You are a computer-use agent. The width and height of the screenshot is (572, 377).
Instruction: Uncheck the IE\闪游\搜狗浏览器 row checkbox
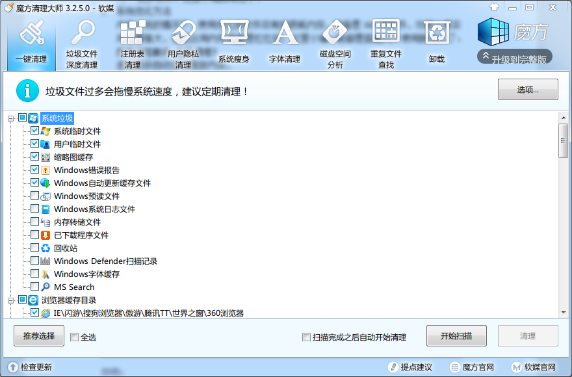click(x=34, y=313)
